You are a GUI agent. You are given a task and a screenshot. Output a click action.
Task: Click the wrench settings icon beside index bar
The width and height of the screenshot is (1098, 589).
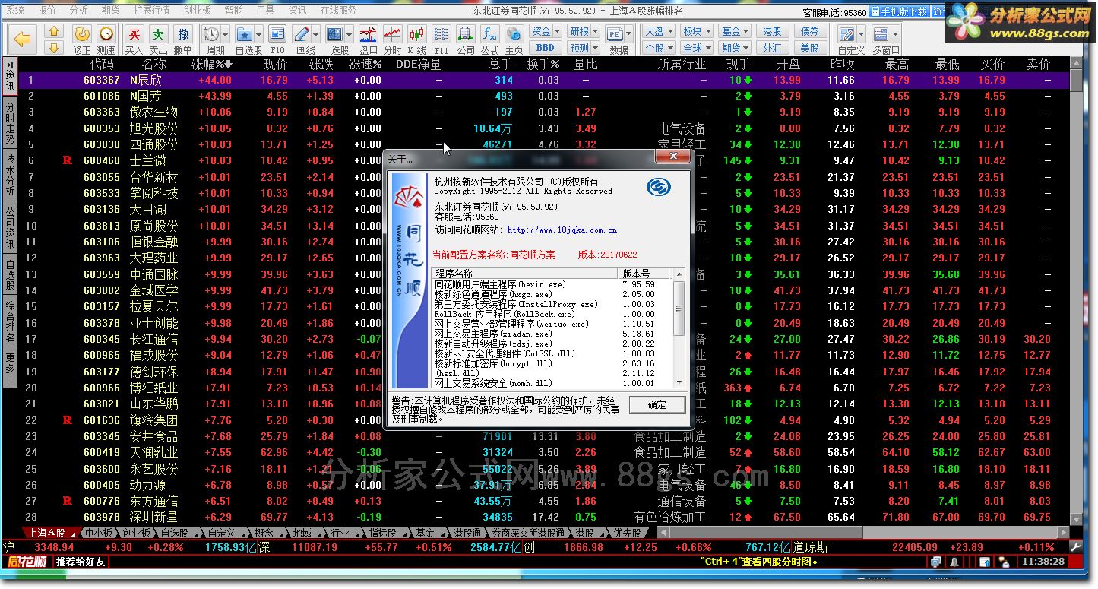pyautogui.click(x=1074, y=546)
